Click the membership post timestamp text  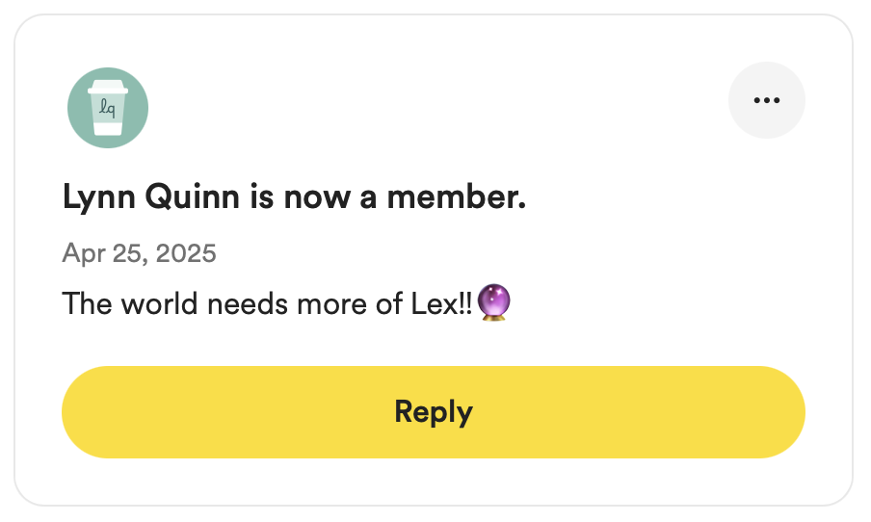[x=139, y=253]
